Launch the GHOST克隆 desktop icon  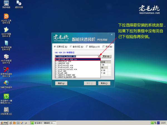coord(6,32)
